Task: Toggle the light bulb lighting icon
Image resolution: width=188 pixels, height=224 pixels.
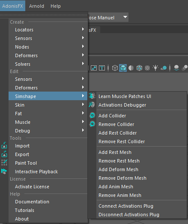Action: (x=155, y=68)
